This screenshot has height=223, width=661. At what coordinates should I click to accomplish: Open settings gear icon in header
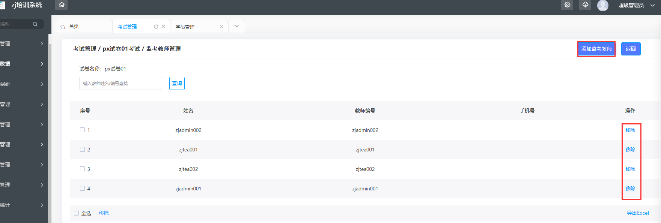567,5
